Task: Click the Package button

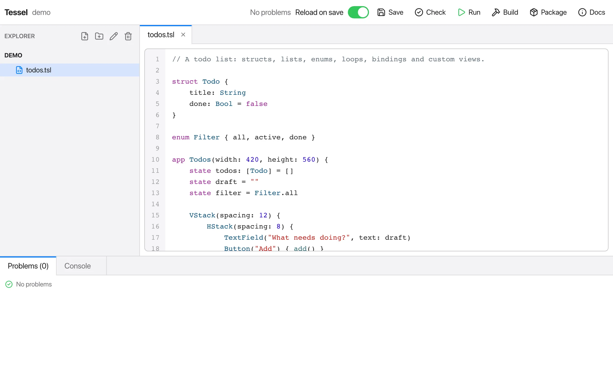Action: 548,12
